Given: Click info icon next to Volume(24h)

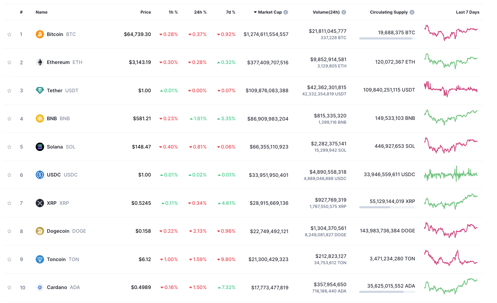Looking at the screenshot, I should pyautogui.click(x=344, y=12).
